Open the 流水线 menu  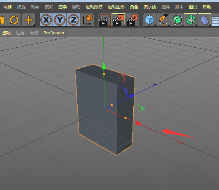tap(150, 7)
